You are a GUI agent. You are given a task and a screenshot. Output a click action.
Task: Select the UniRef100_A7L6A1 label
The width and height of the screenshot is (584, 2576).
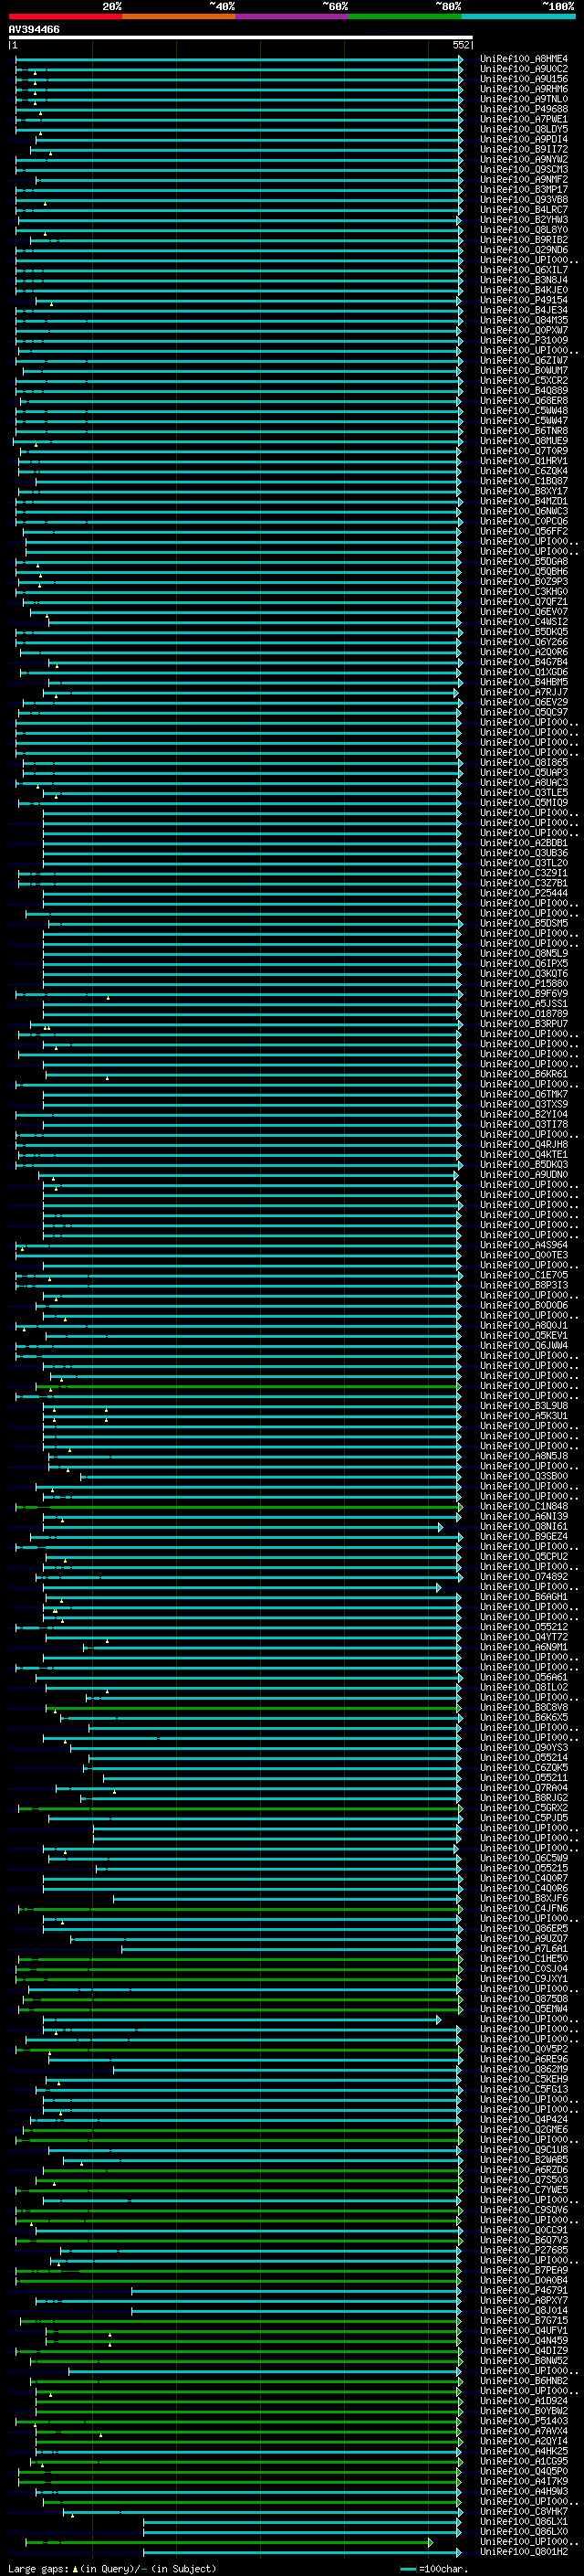tap(524, 1948)
